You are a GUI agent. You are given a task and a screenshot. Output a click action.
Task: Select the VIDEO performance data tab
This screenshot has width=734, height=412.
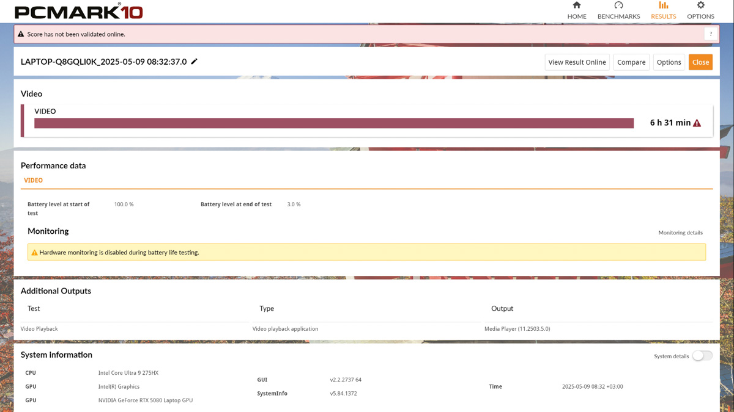(x=33, y=180)
